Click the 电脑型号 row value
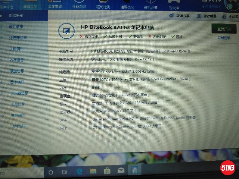Image resolution: width=239 pixels, height=179 pixels. [140, 51]
